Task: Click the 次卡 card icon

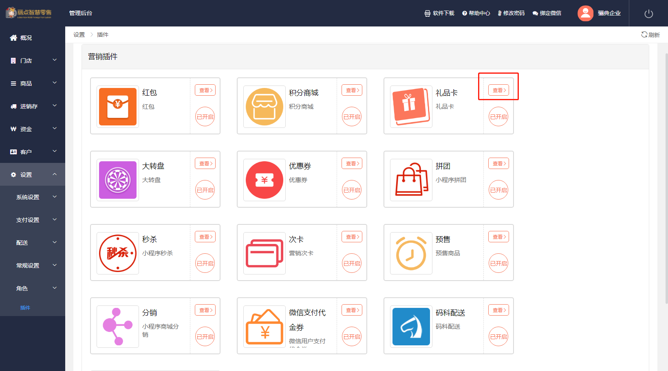Action: [265, 253]
